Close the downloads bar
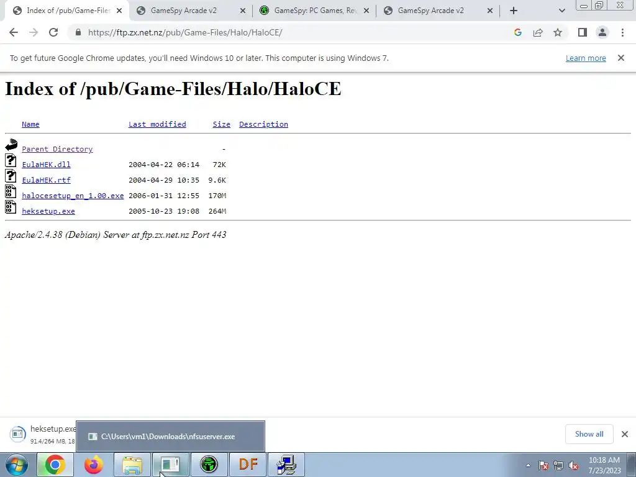This screenshot has height=477, width=636. click(625, 434)
